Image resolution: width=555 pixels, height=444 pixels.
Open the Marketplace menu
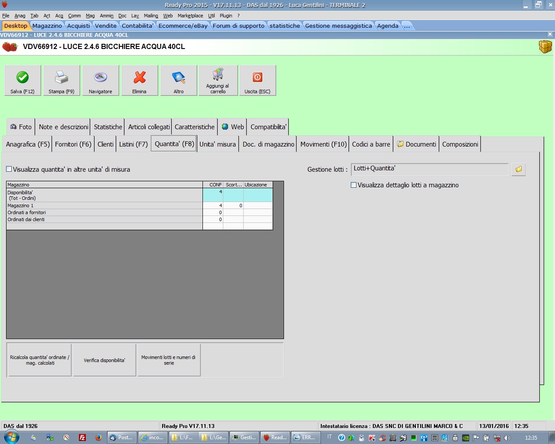coord(190,16)
